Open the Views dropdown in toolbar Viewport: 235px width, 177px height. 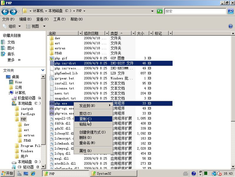tap(37, 26)
